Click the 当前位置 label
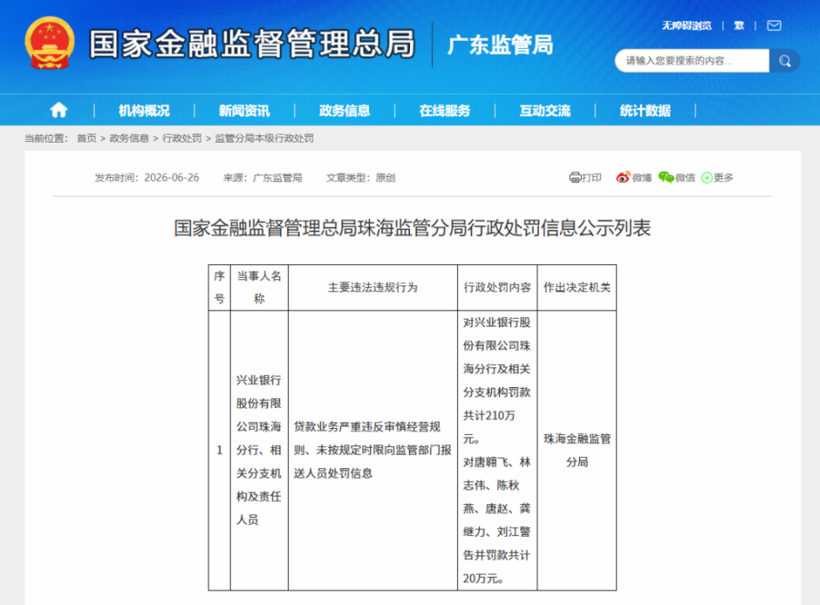 [x=46, y=138]
